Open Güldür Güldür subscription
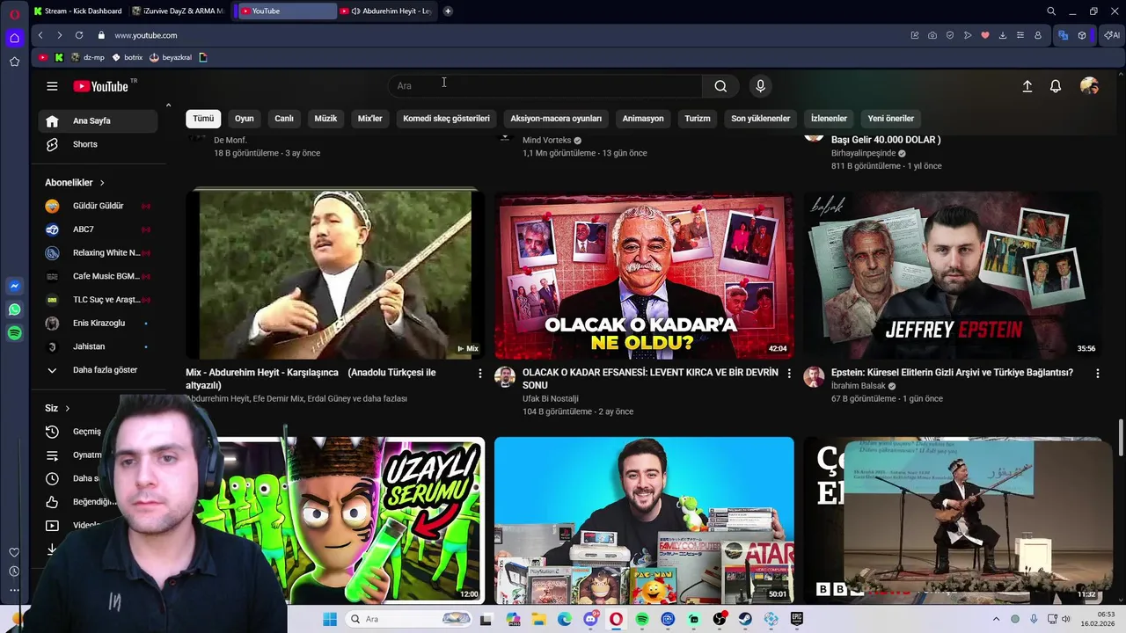The image size is (1126, 633). pyautogui.click(x=98, y=206)
